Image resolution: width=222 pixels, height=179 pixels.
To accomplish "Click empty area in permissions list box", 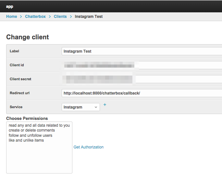I will coord(39,159).
